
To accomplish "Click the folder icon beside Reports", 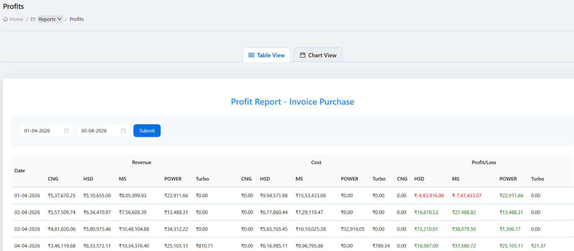I will (x=33, y=19).
